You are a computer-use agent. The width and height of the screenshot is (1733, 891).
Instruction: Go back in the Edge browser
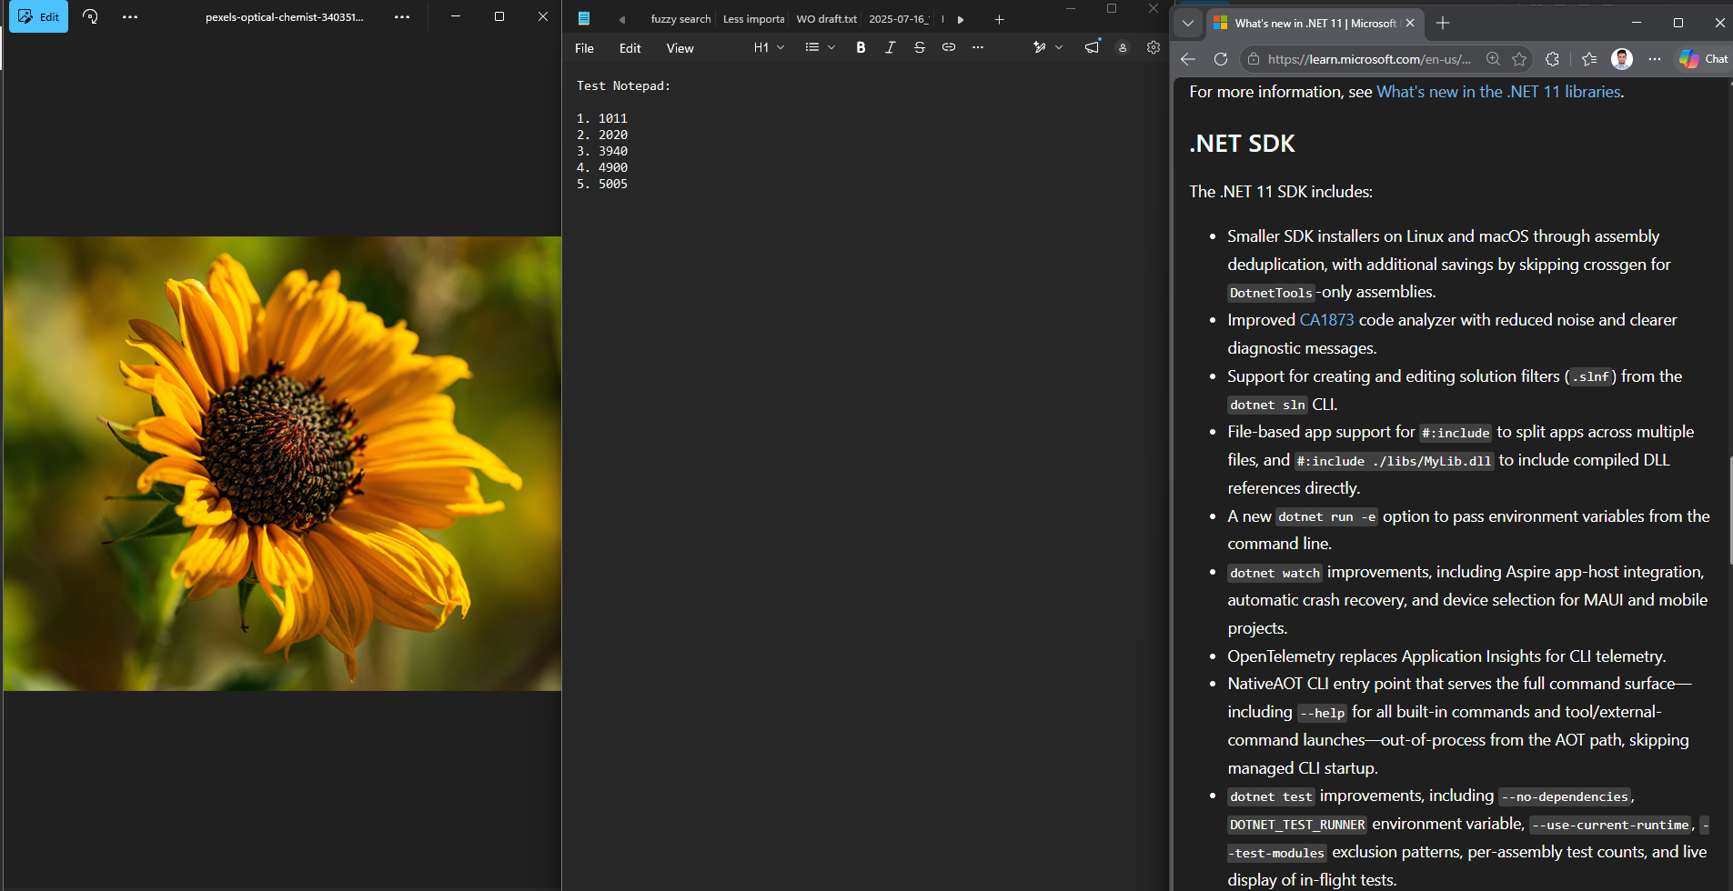(x=1188, y=59)
